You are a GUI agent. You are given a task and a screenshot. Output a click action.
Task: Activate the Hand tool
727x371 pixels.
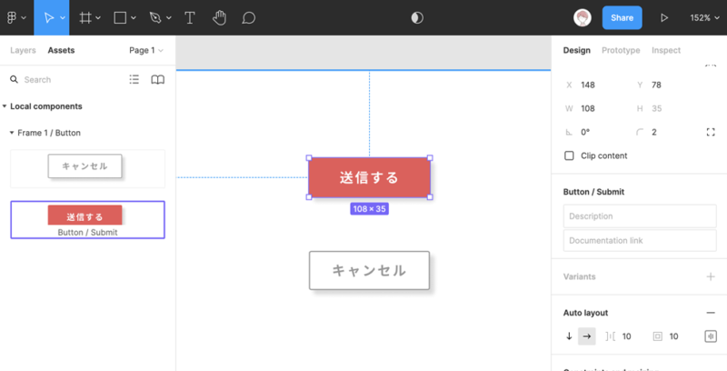[219, 17]
